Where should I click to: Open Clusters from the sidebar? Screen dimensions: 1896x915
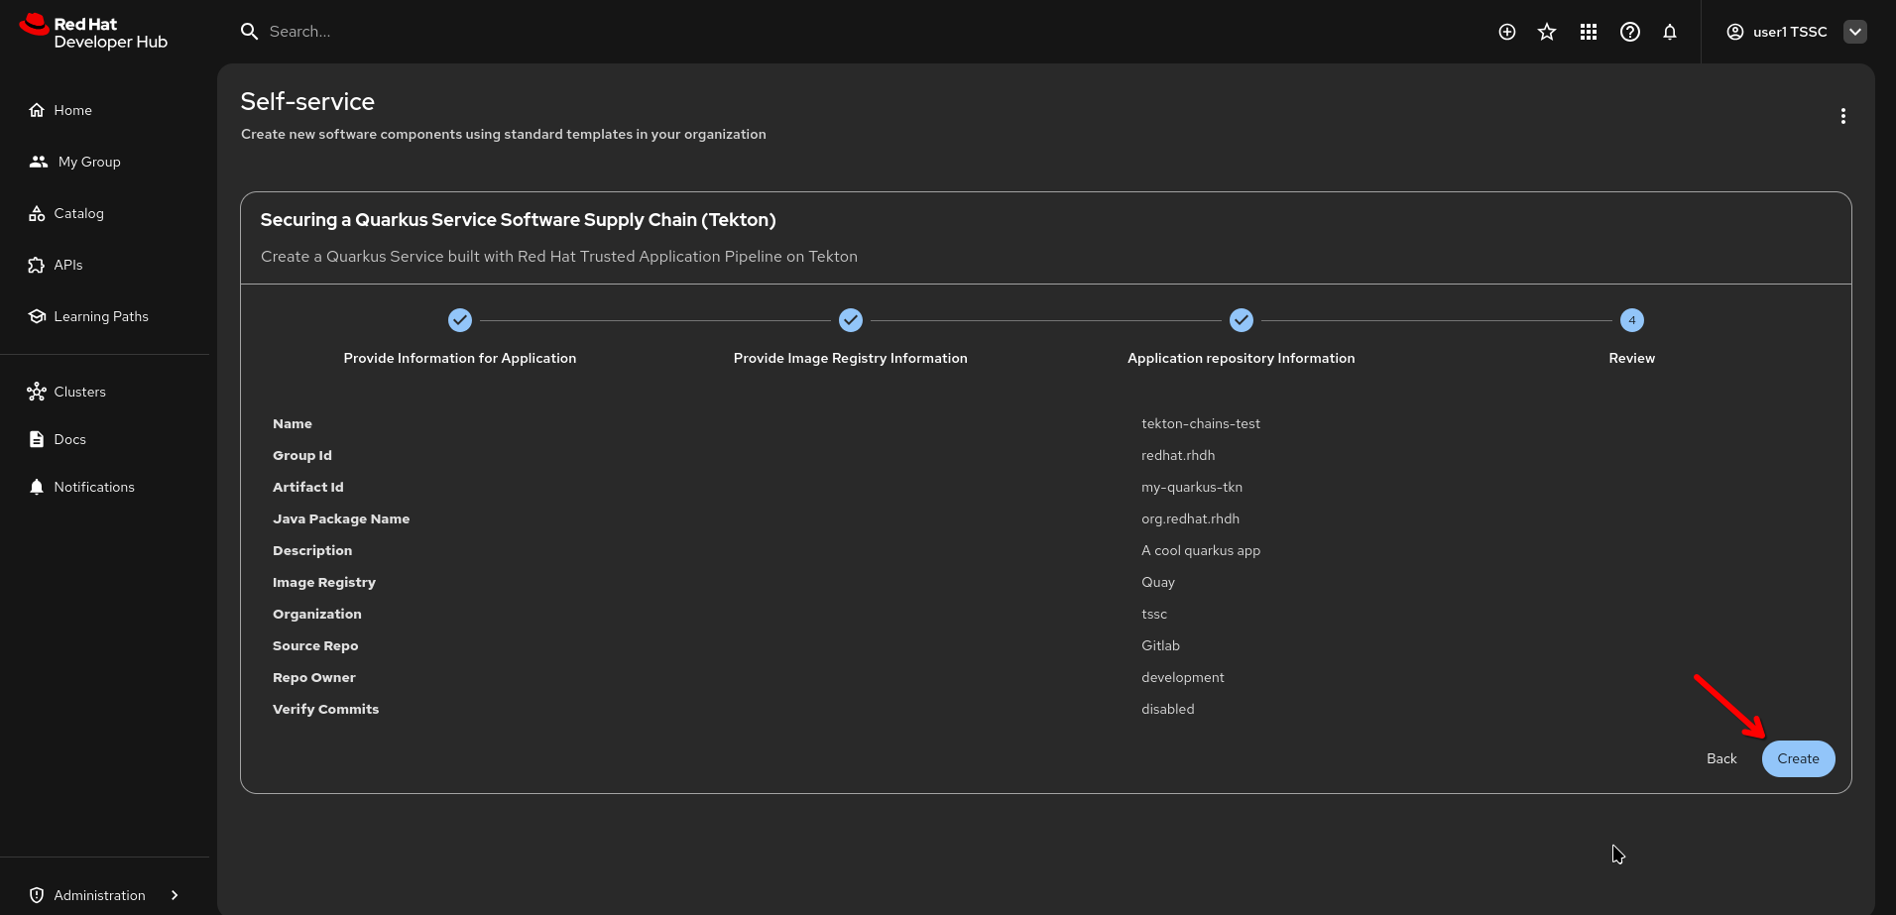(79, 392)
